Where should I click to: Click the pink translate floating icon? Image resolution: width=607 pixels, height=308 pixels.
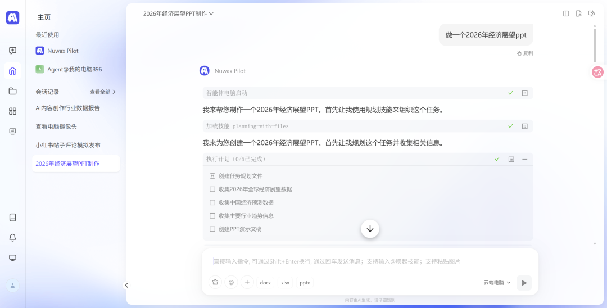[x=597, y=71]
